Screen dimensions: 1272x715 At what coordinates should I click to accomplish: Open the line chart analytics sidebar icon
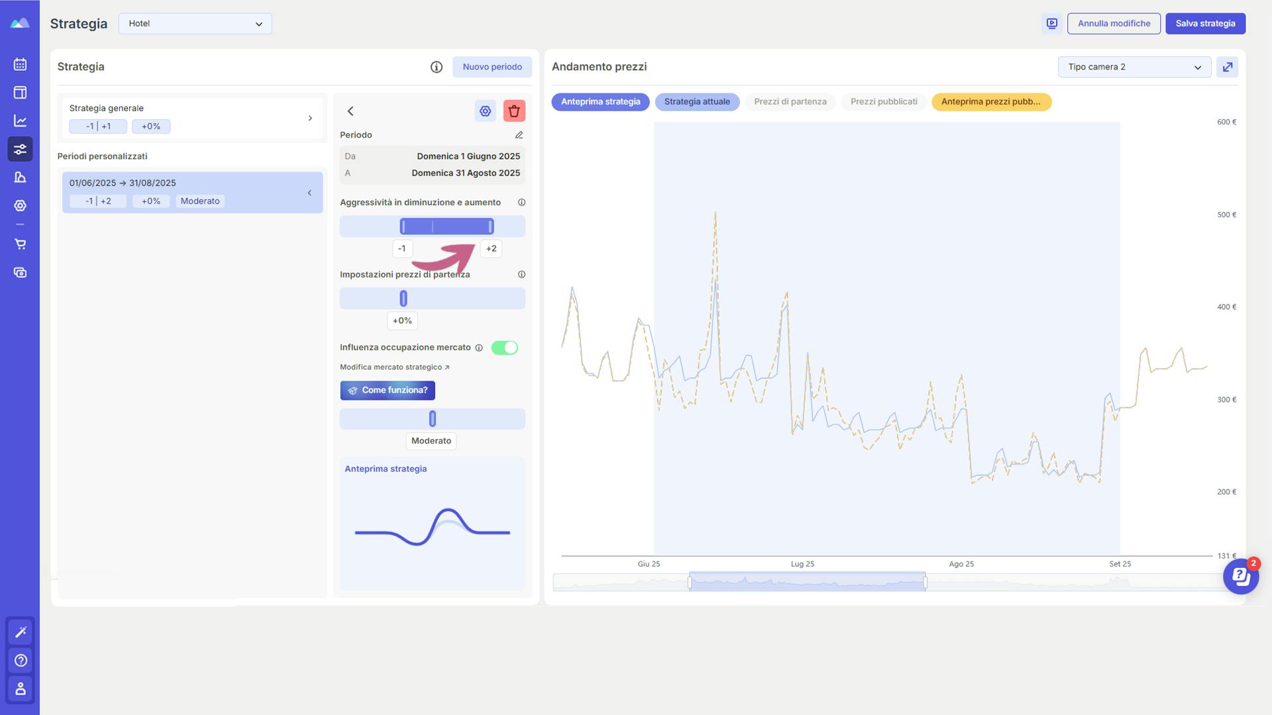[x=20, y=120]
